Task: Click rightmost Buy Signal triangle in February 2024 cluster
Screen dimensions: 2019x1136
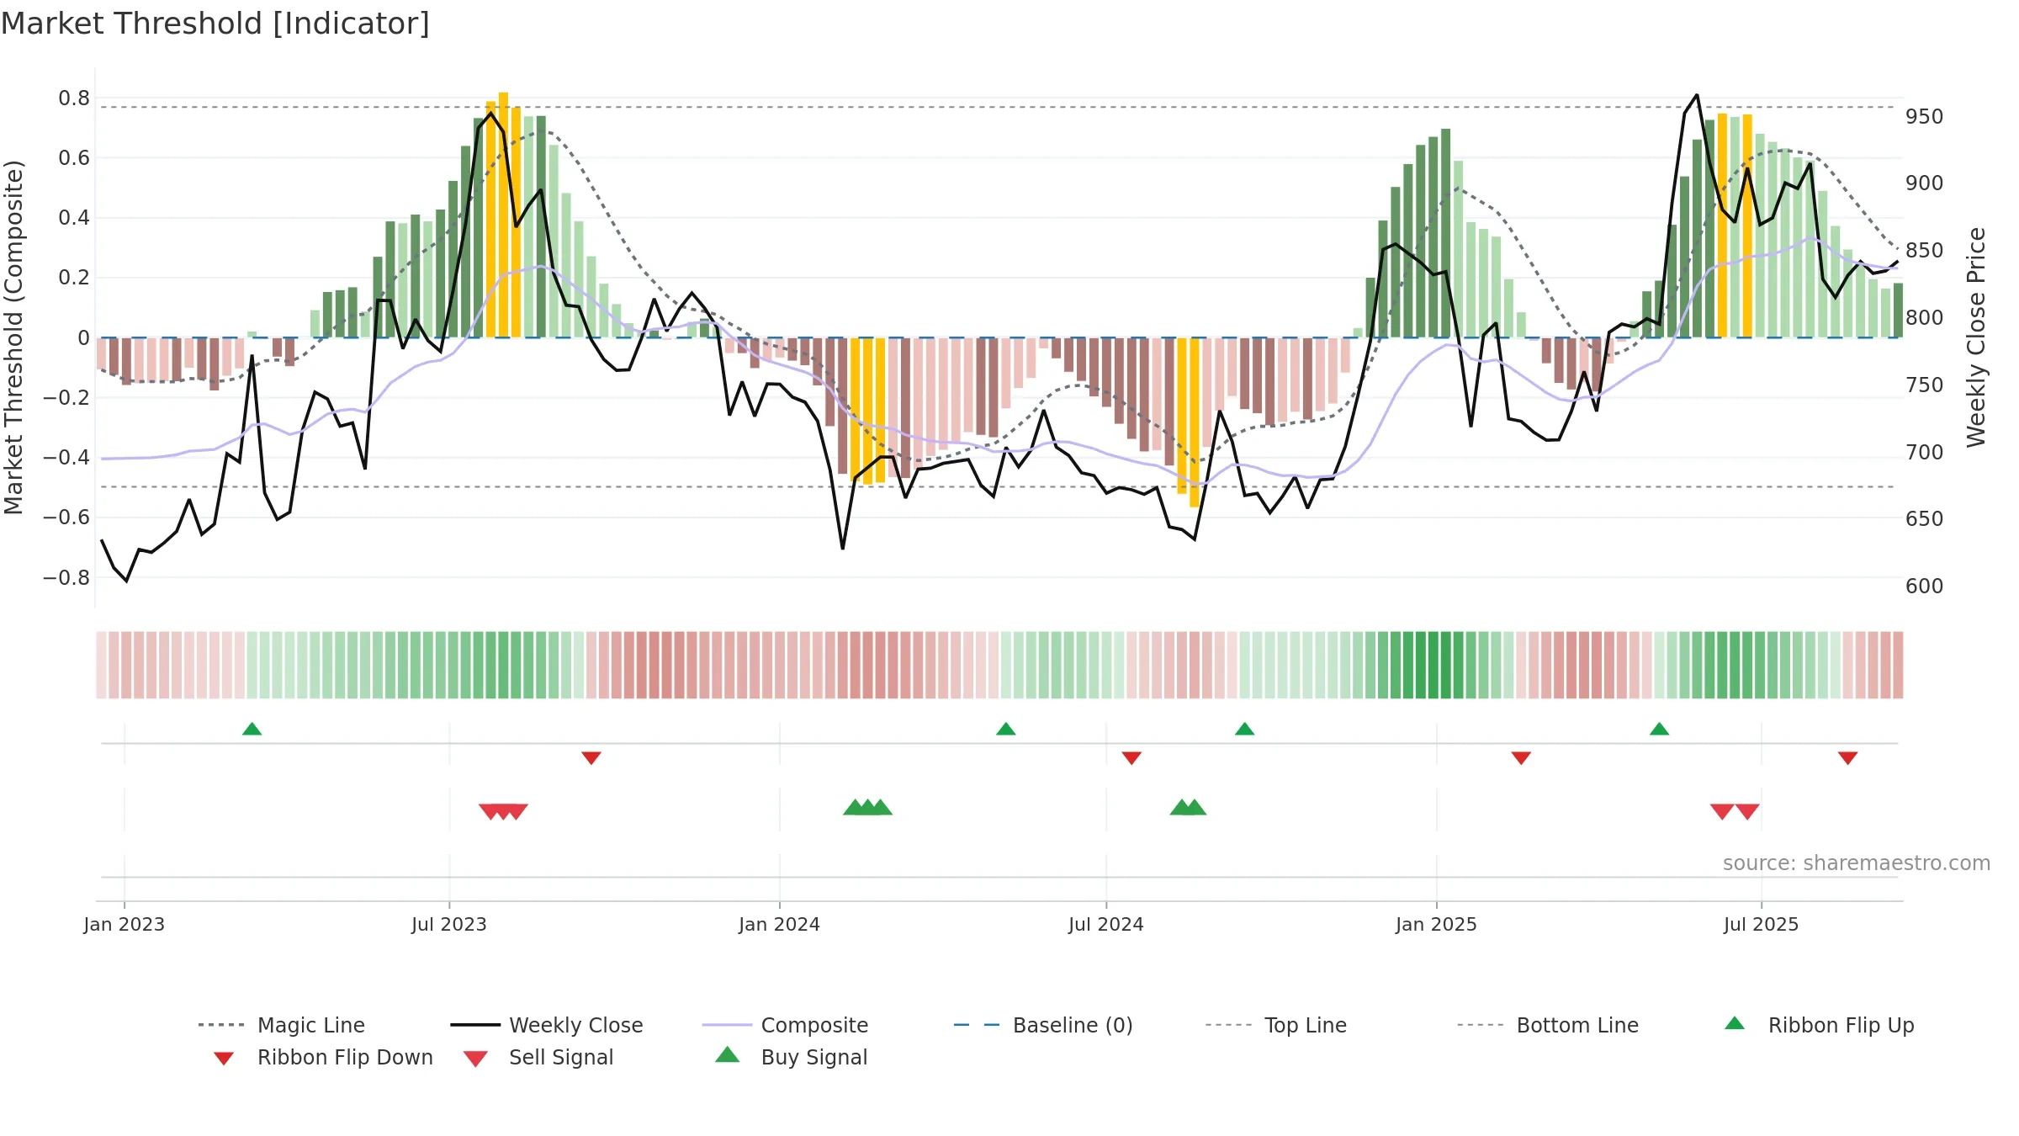Action: (881, 807)
